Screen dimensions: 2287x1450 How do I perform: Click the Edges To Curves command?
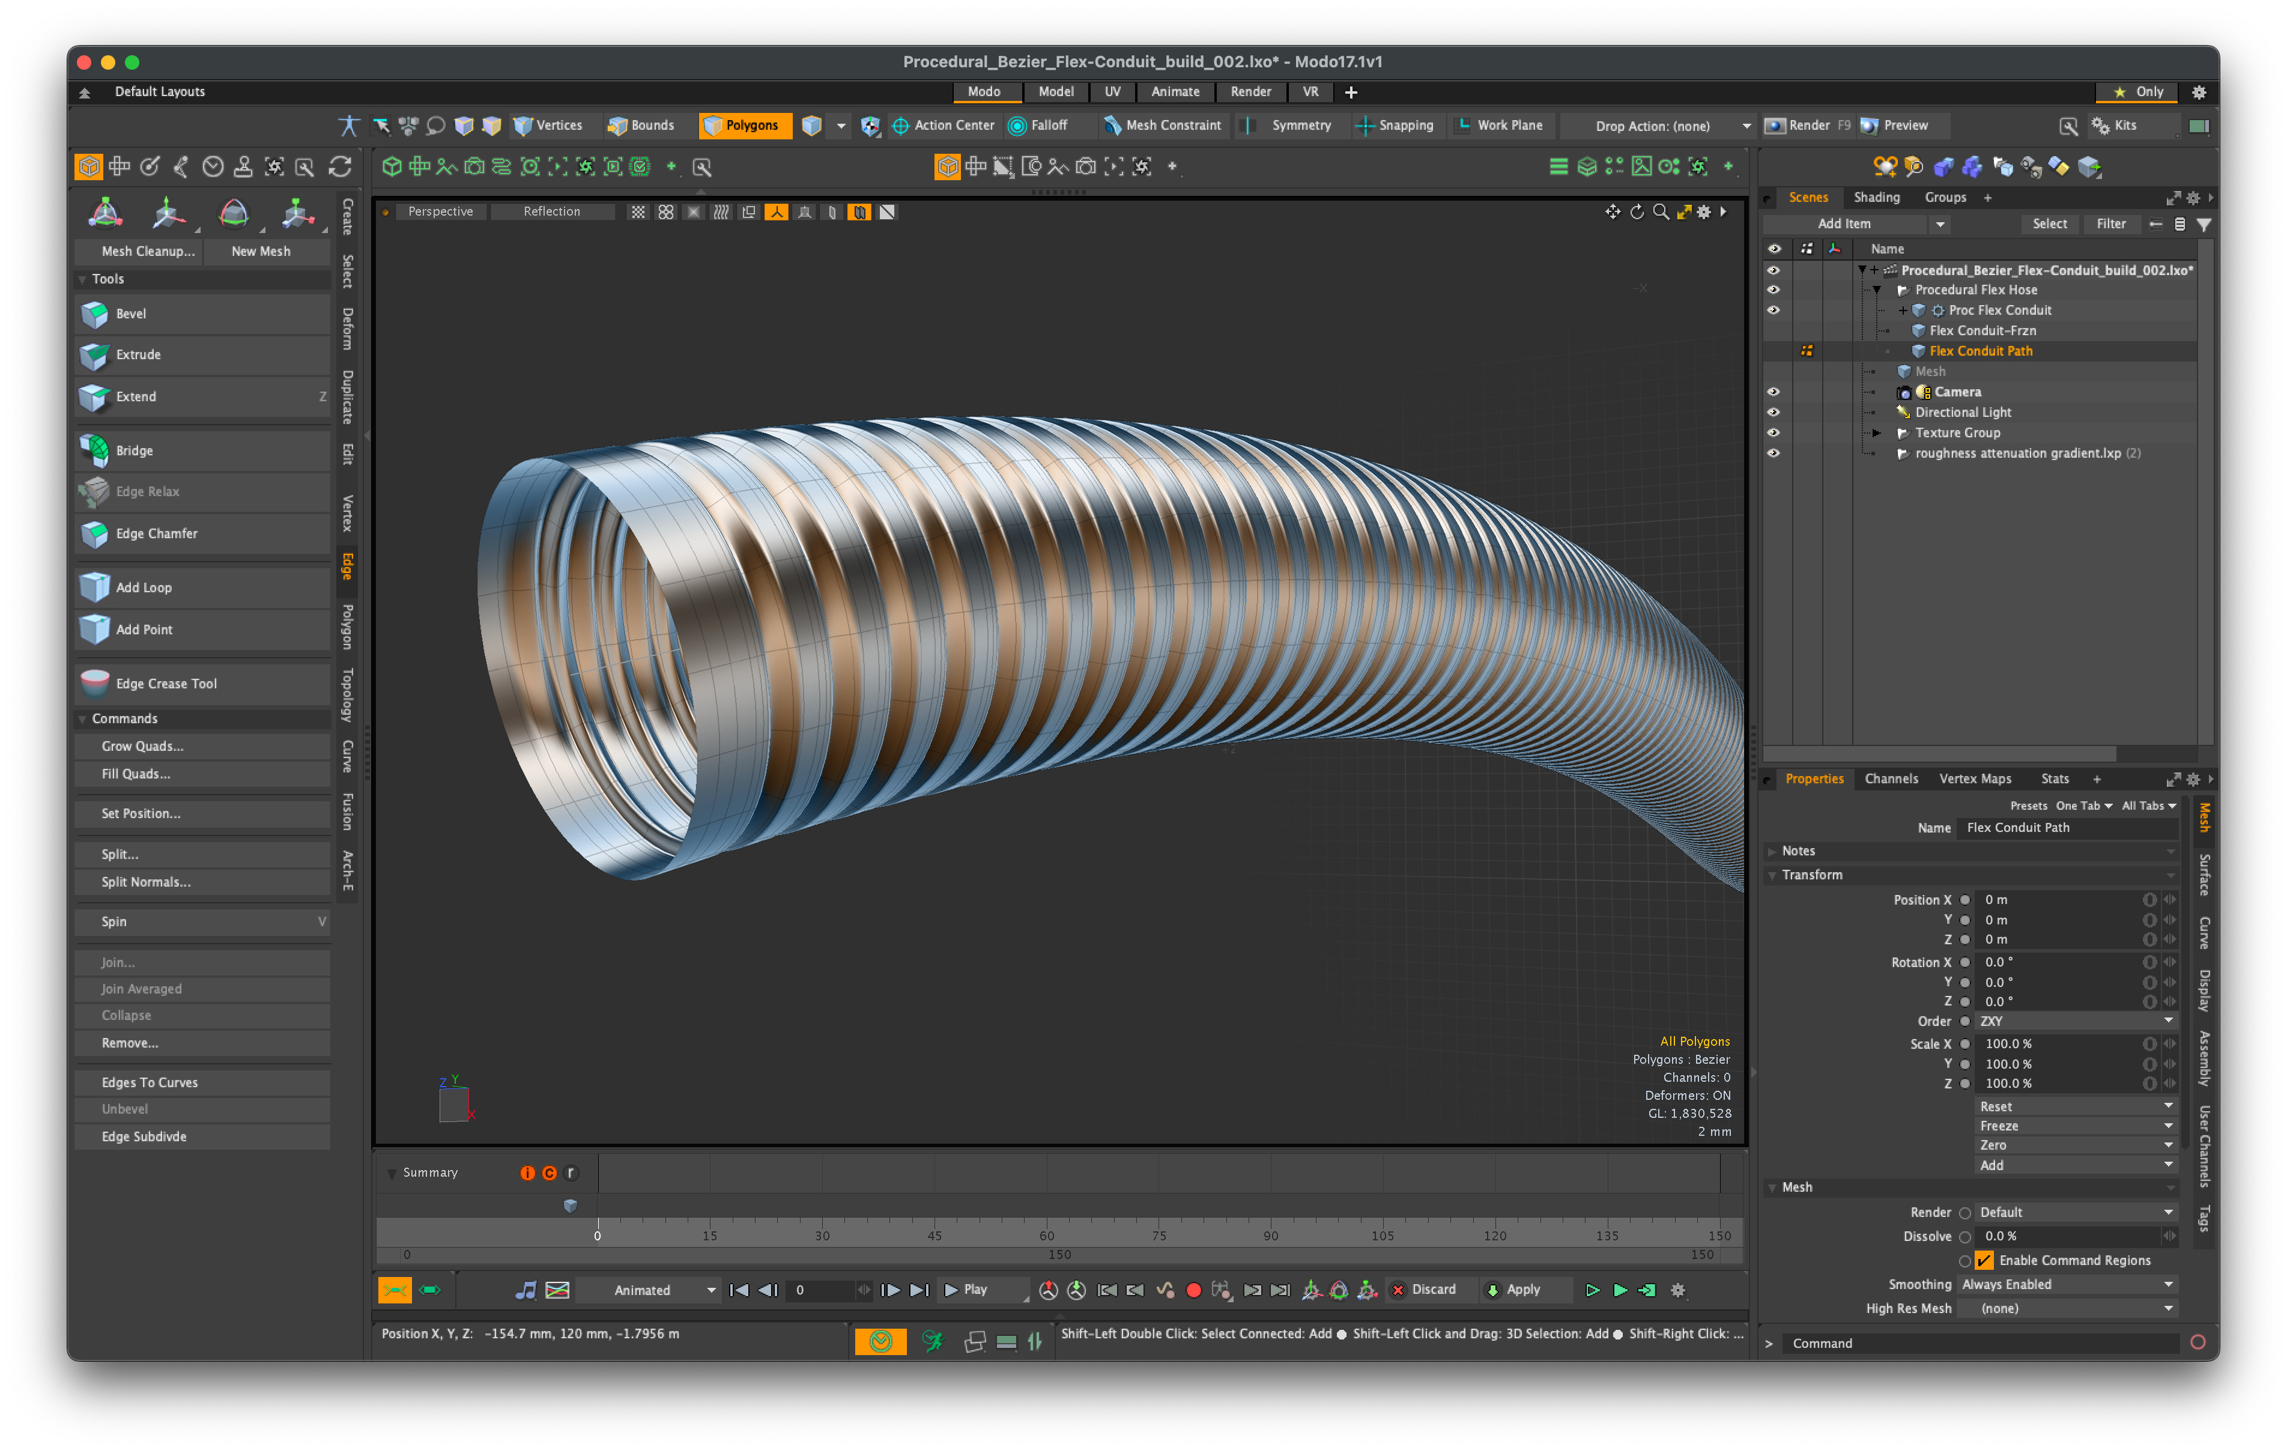tap(202, 1082)
